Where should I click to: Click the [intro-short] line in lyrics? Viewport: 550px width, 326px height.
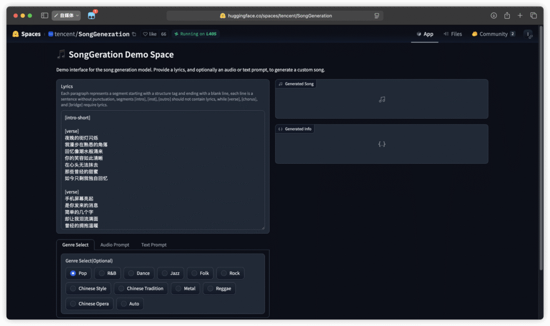coord(77,118)
